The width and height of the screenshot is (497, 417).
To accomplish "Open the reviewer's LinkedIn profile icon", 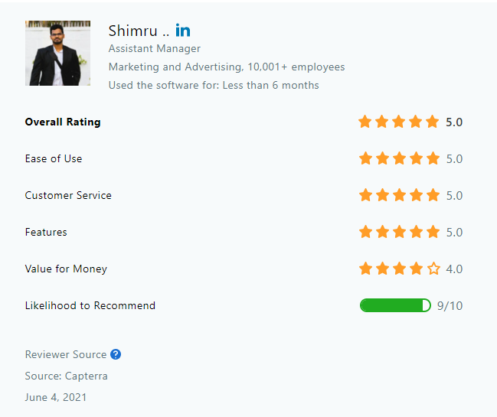I will click(183, 31).
